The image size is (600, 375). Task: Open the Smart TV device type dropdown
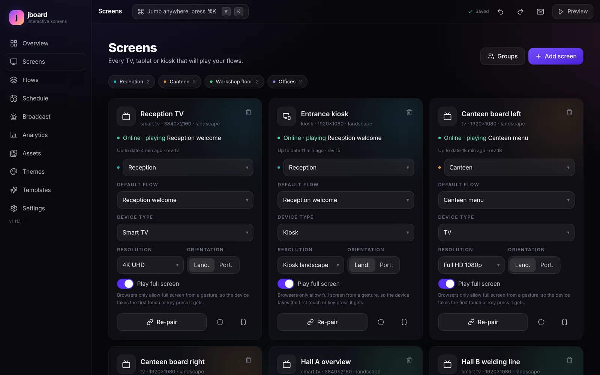tap(185, 232)
